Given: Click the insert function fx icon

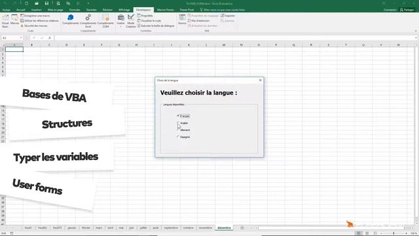Looking at the screenshot, I should [x=50, y=38].
